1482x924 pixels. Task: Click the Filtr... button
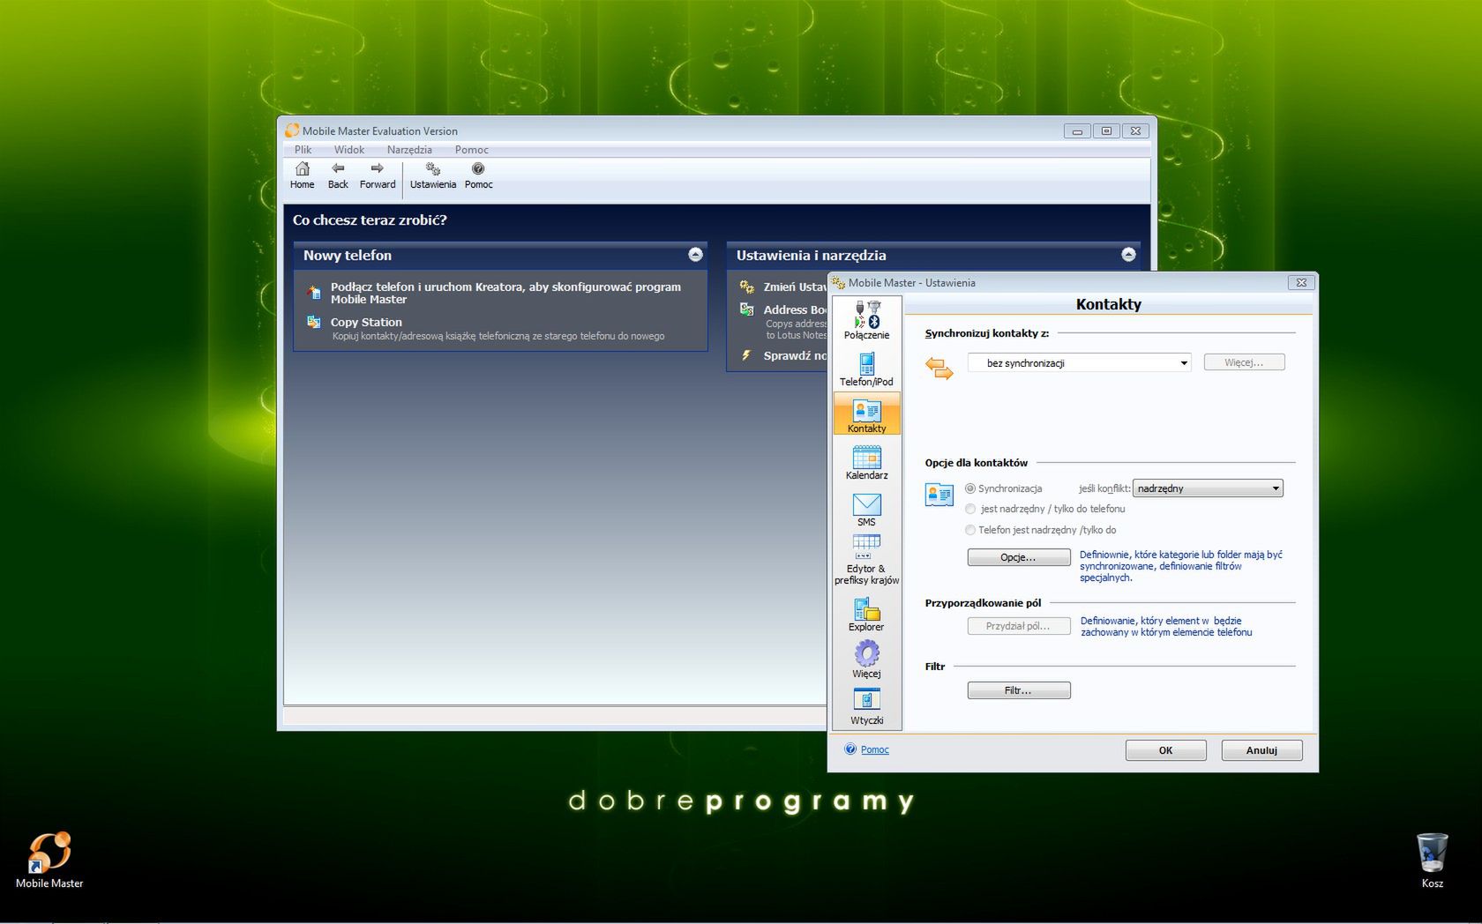coord(1019,690)
